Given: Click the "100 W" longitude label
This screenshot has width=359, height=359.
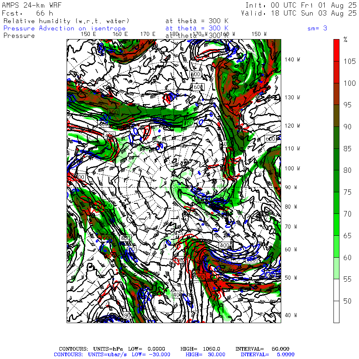Looking at the screenshot, I should tap(292, 168).
